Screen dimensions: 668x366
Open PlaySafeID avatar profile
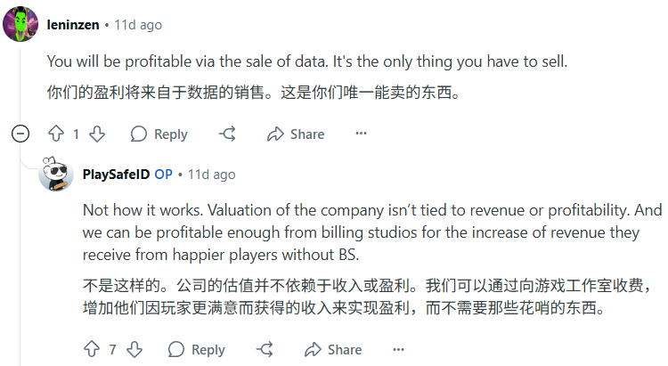(57, 174)
